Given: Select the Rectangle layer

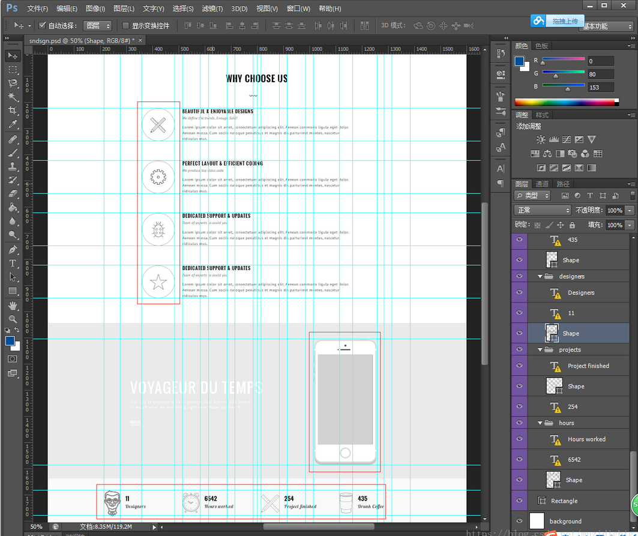Looking at the screenshot, I should [564, 501].
